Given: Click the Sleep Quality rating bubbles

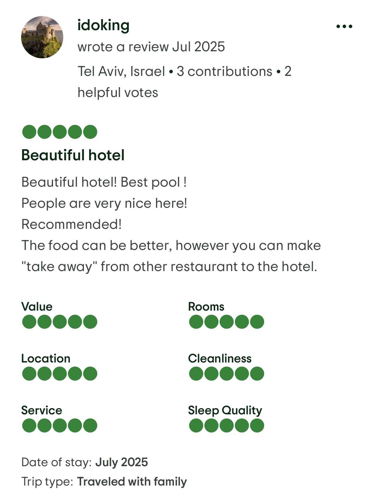Looking at the screenshot, I should pyautogui.click(x=226, y=425).
